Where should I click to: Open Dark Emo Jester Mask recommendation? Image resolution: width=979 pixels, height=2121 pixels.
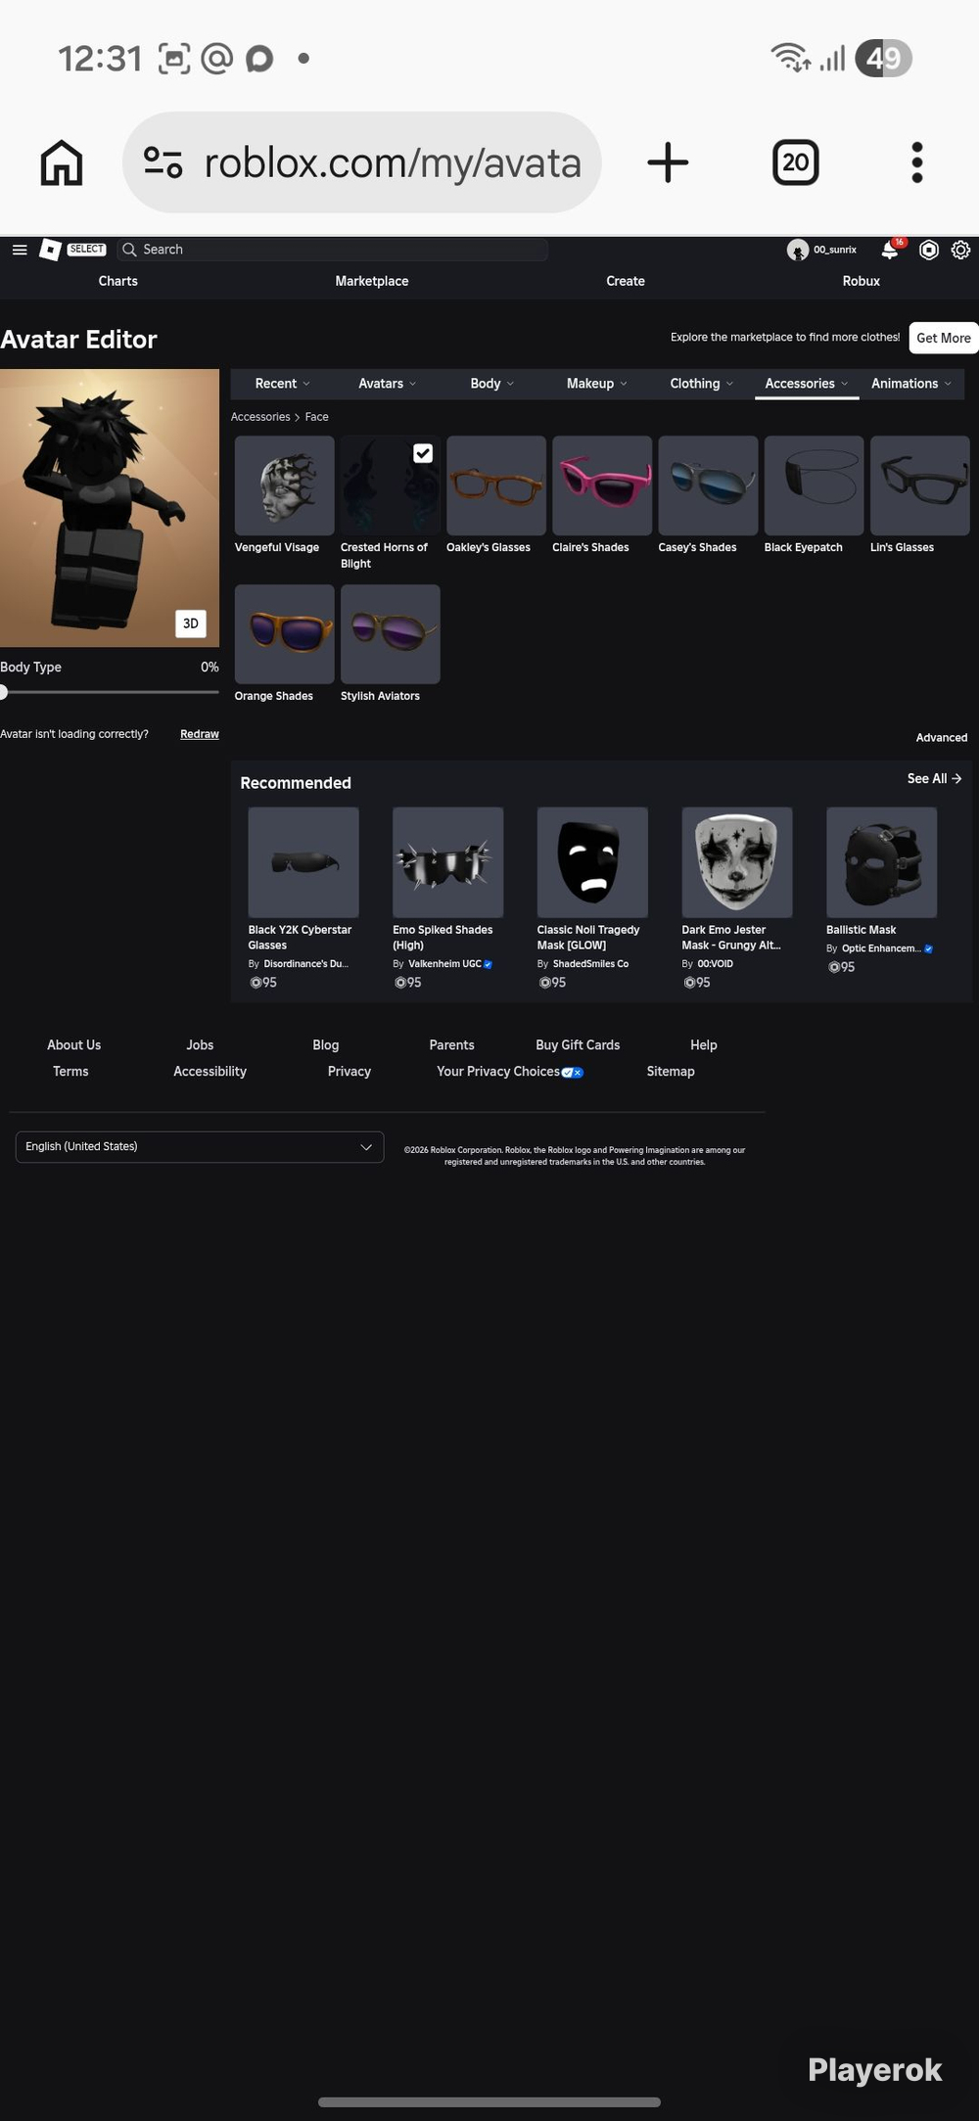tap(737, 862)
